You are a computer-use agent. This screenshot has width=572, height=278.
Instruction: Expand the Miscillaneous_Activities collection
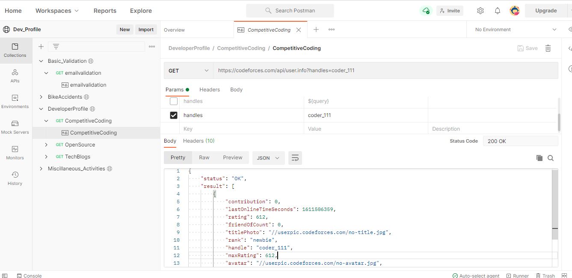point(41,169)
